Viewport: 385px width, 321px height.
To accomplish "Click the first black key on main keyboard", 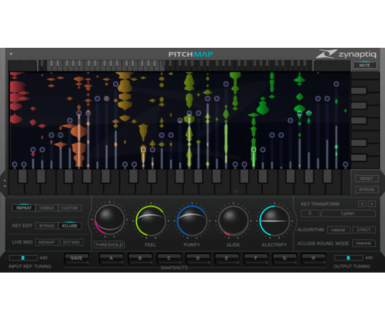I will tap(23, 176).
